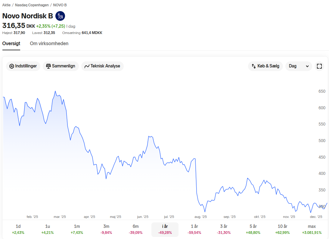Click the aug. '25 x-axis label

coord(200,217)
